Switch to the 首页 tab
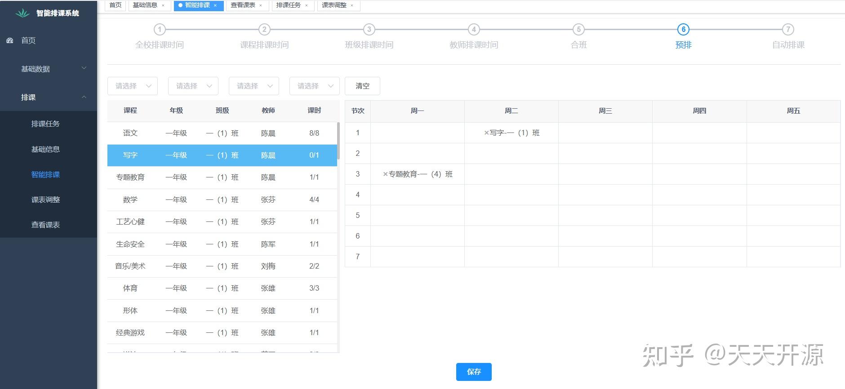Screen dimensions: 845x389 [116, 5]
